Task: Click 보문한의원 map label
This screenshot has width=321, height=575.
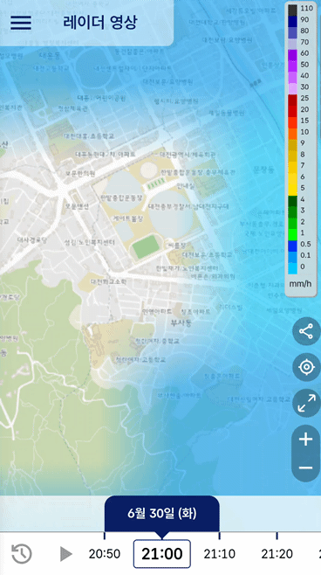Action: click(80, 173)
